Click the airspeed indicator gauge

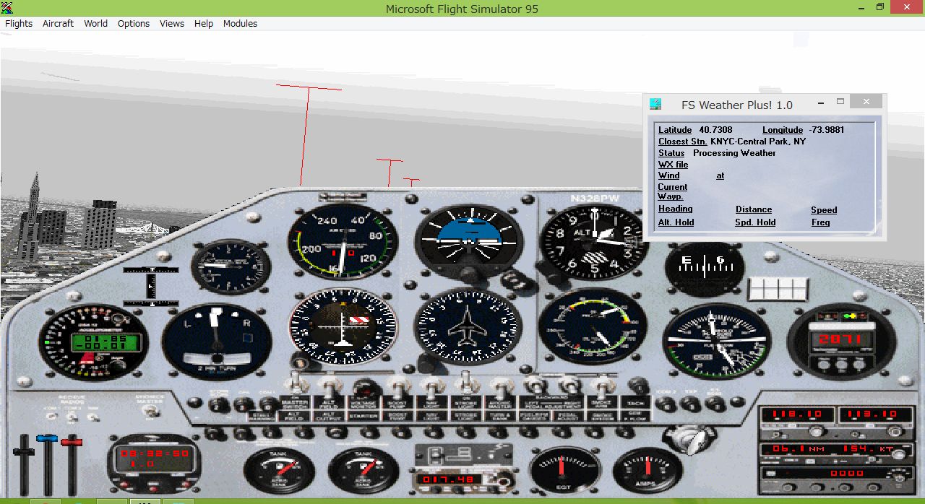343,242
